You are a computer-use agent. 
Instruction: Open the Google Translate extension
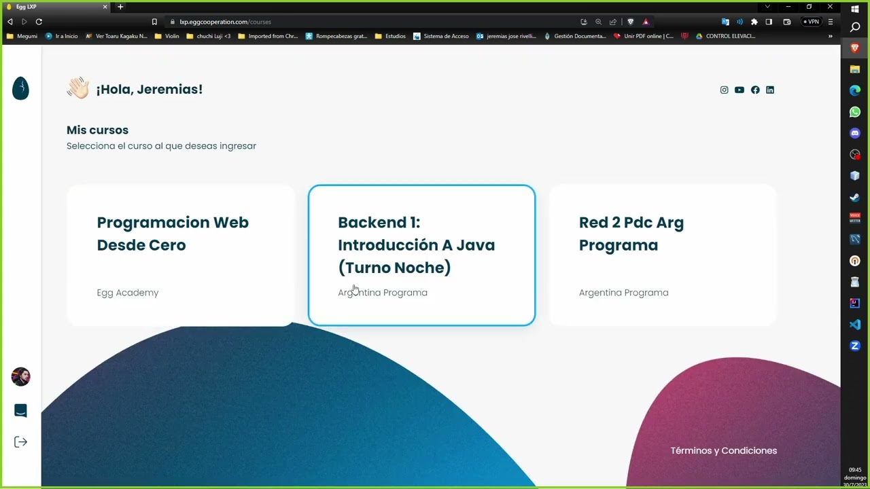click(x=725, y=22)
